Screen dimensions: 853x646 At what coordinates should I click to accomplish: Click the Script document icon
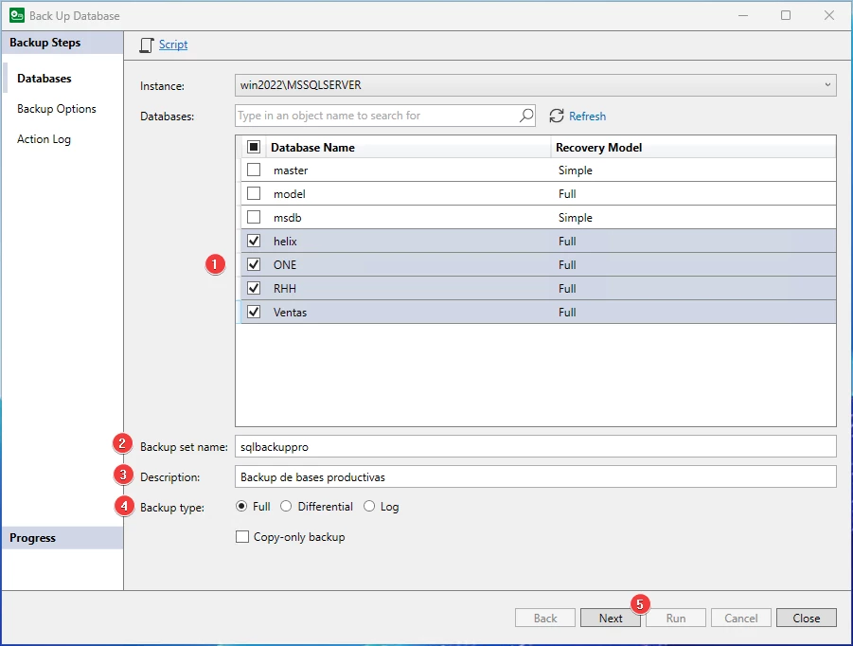[x=147, y=45]
